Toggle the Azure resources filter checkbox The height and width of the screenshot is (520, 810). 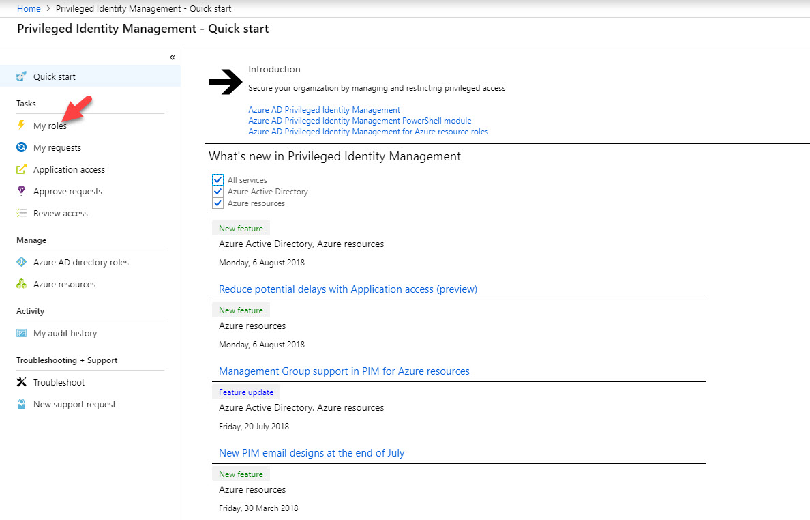(x=217, y=203)
